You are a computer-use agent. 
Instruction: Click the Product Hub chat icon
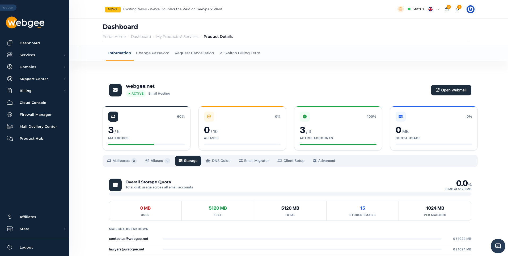click(10, 138)
